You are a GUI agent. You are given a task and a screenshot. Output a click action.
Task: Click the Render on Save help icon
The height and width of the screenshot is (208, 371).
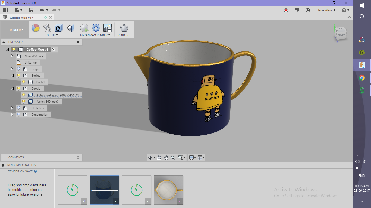[35, 171]
